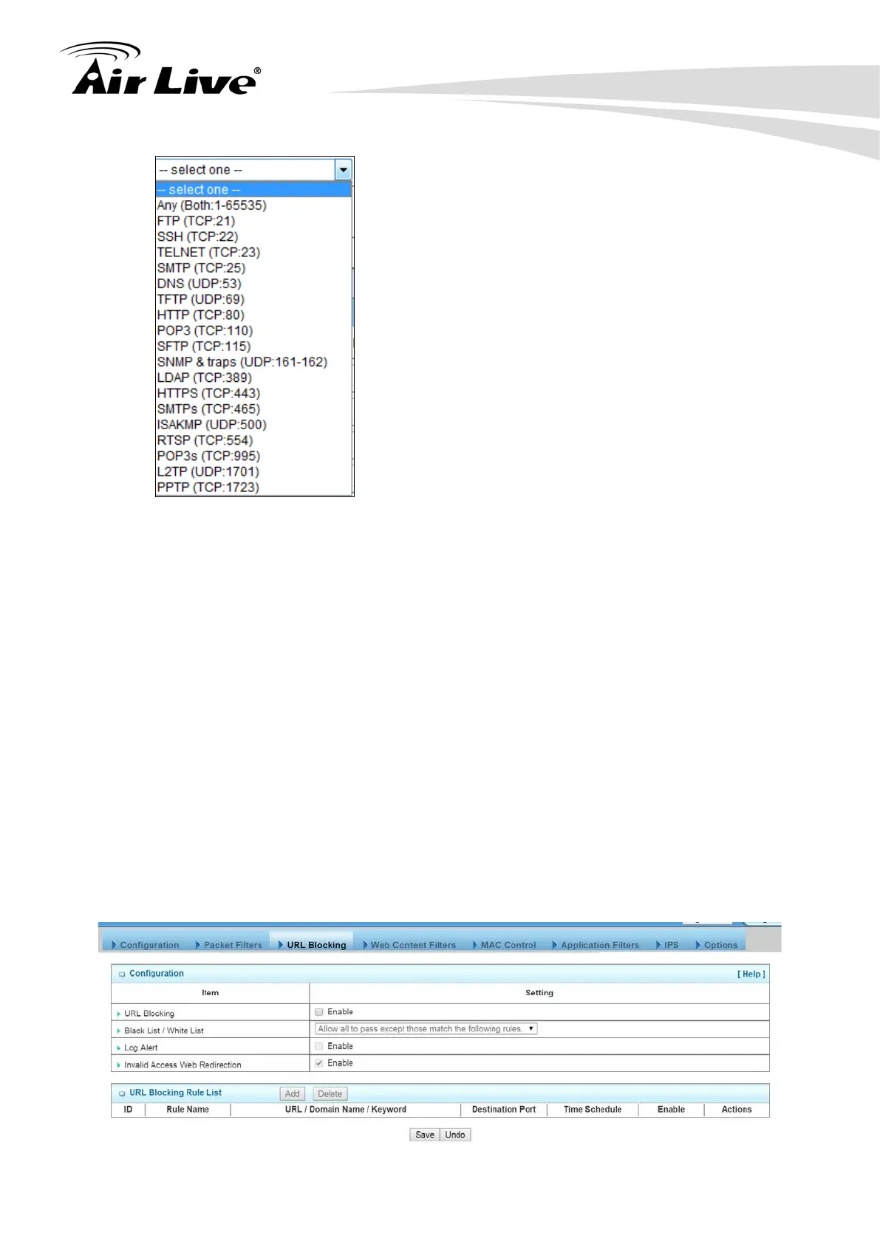Pick SNMP & traps (UDP:161-162) entry
Screen dimensions: 880x1244
pos(242,362)
